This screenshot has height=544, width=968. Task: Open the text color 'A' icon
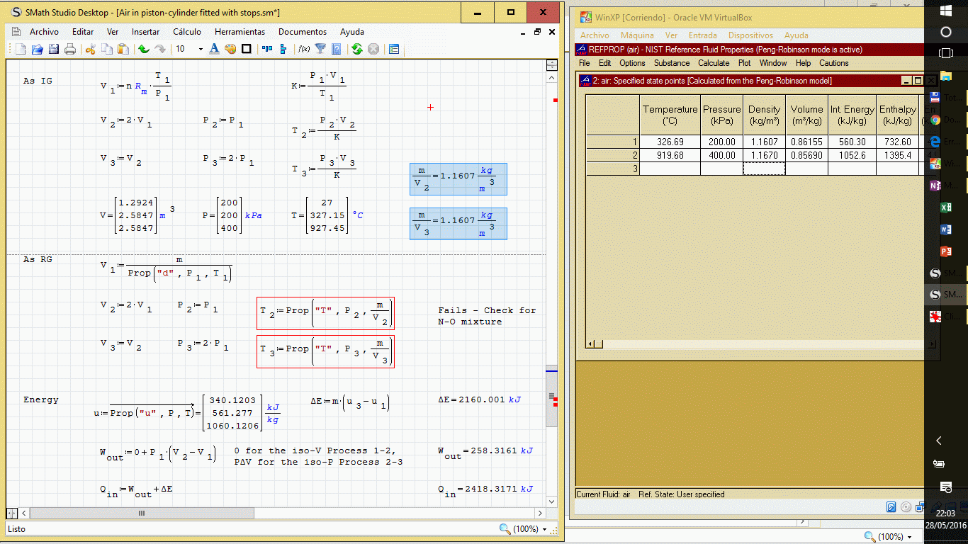pos(214,49)
